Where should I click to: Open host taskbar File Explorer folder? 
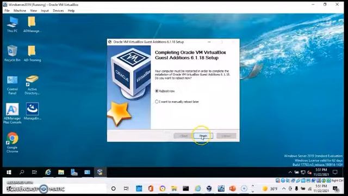click(174, 189)
